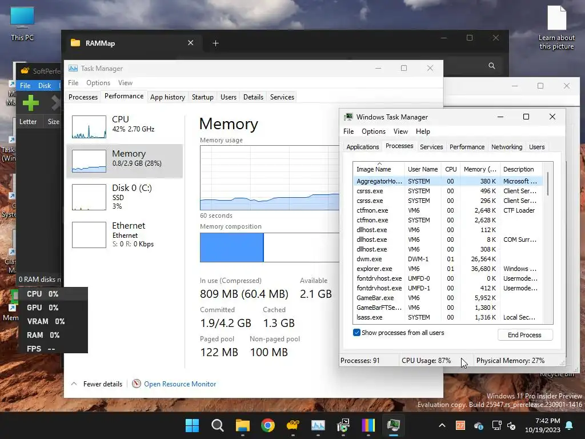Click the CPU 0% overlay row
585x439 pixels.
52,294
